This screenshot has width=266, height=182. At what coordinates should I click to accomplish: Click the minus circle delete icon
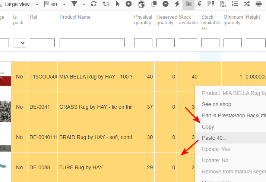coord(165,4)
